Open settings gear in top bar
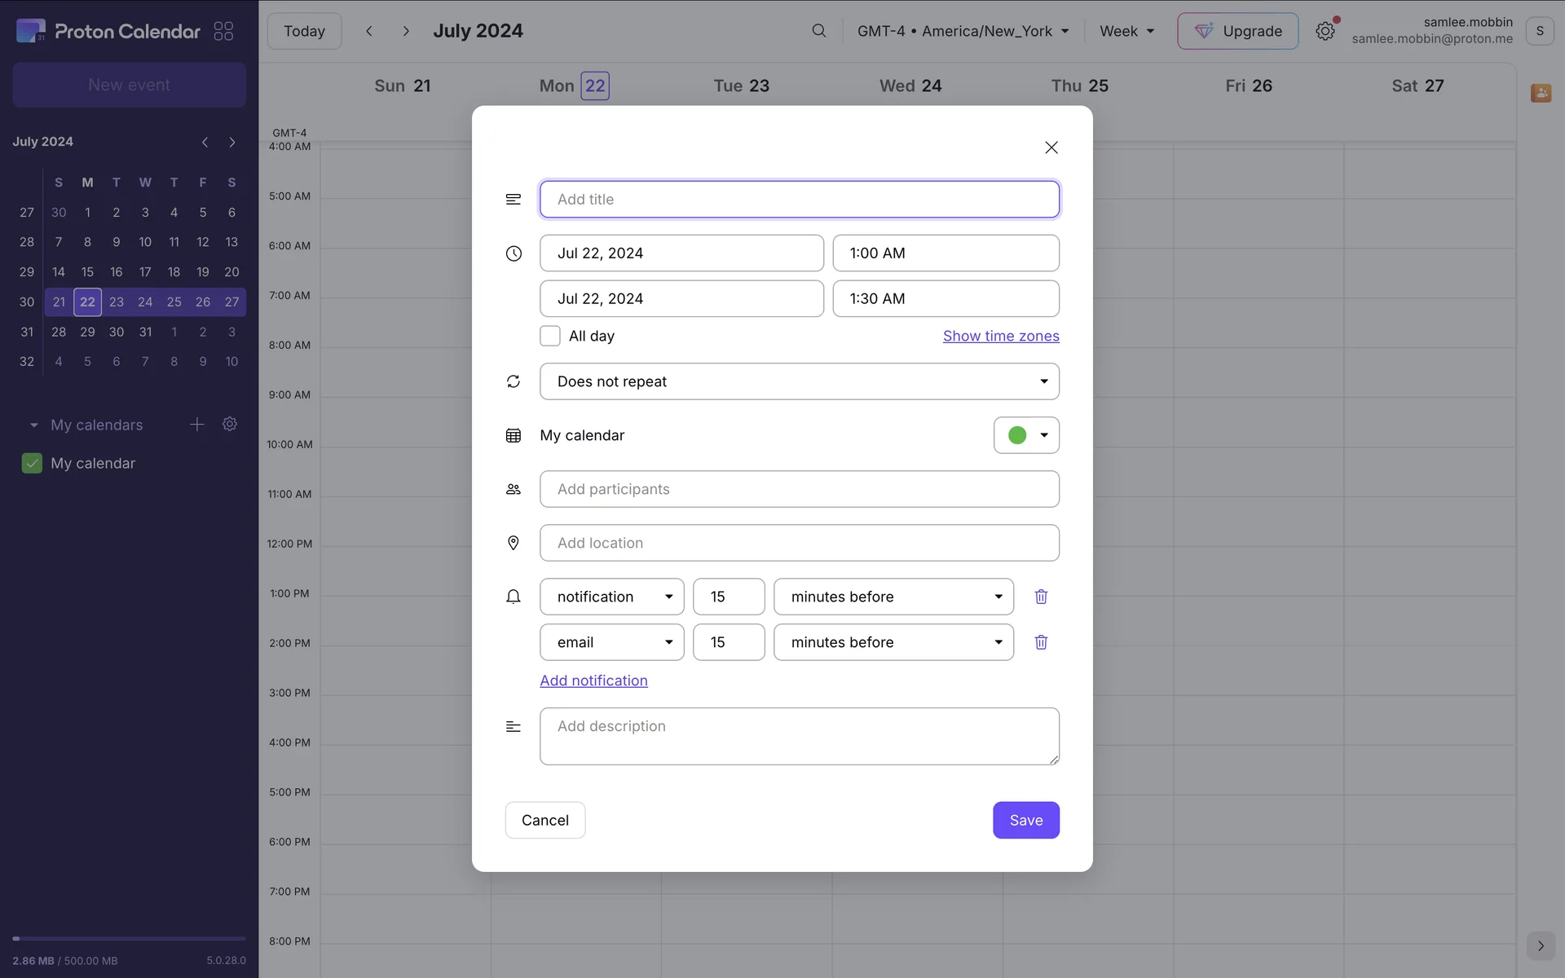This screenshot has width=1565, height=978. click(1325, 31)
